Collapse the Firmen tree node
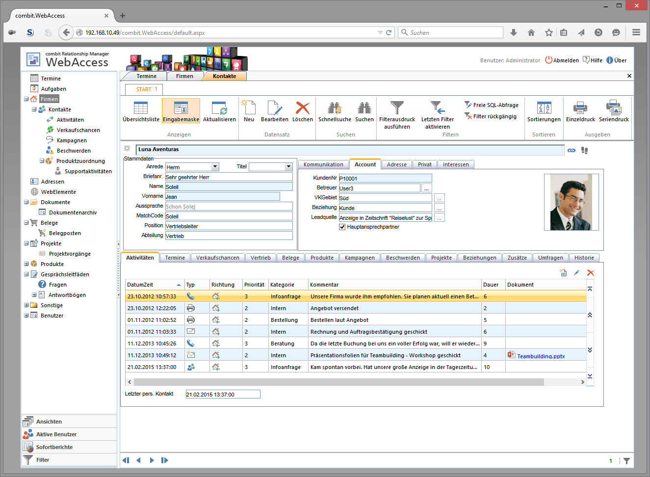 point(26,99)
